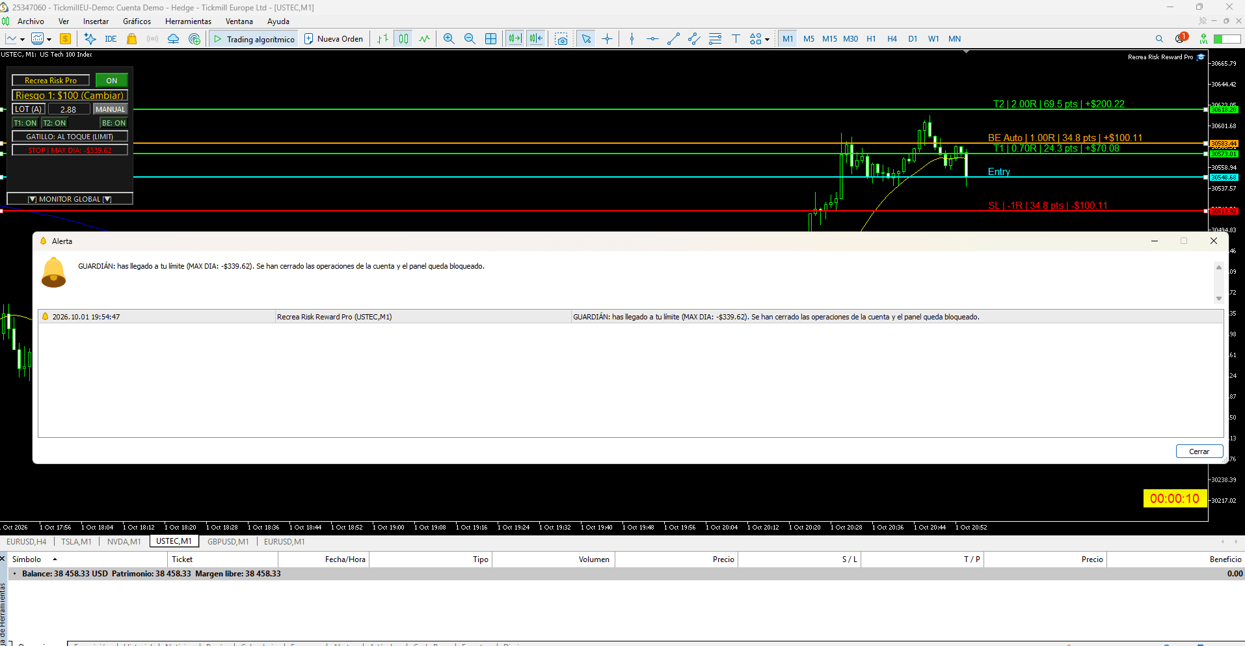Select the arrow cursor tool
This screenshot has width=1245, height=646.
[x=586, y=39]
